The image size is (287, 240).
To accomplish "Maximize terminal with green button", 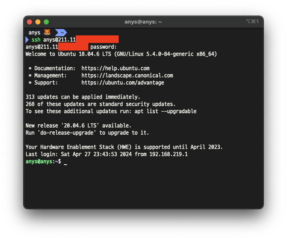I will (x=46, y=22).
